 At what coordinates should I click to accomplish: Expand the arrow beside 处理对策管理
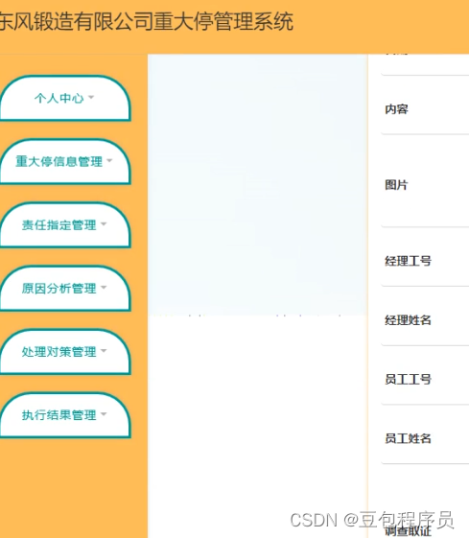pyautogui.click(x=104, y=351)
